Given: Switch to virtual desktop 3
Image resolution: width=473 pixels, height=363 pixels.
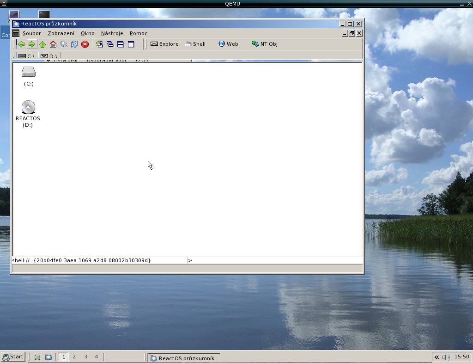Looking at the screenshot, I should (x=85, y=357).
